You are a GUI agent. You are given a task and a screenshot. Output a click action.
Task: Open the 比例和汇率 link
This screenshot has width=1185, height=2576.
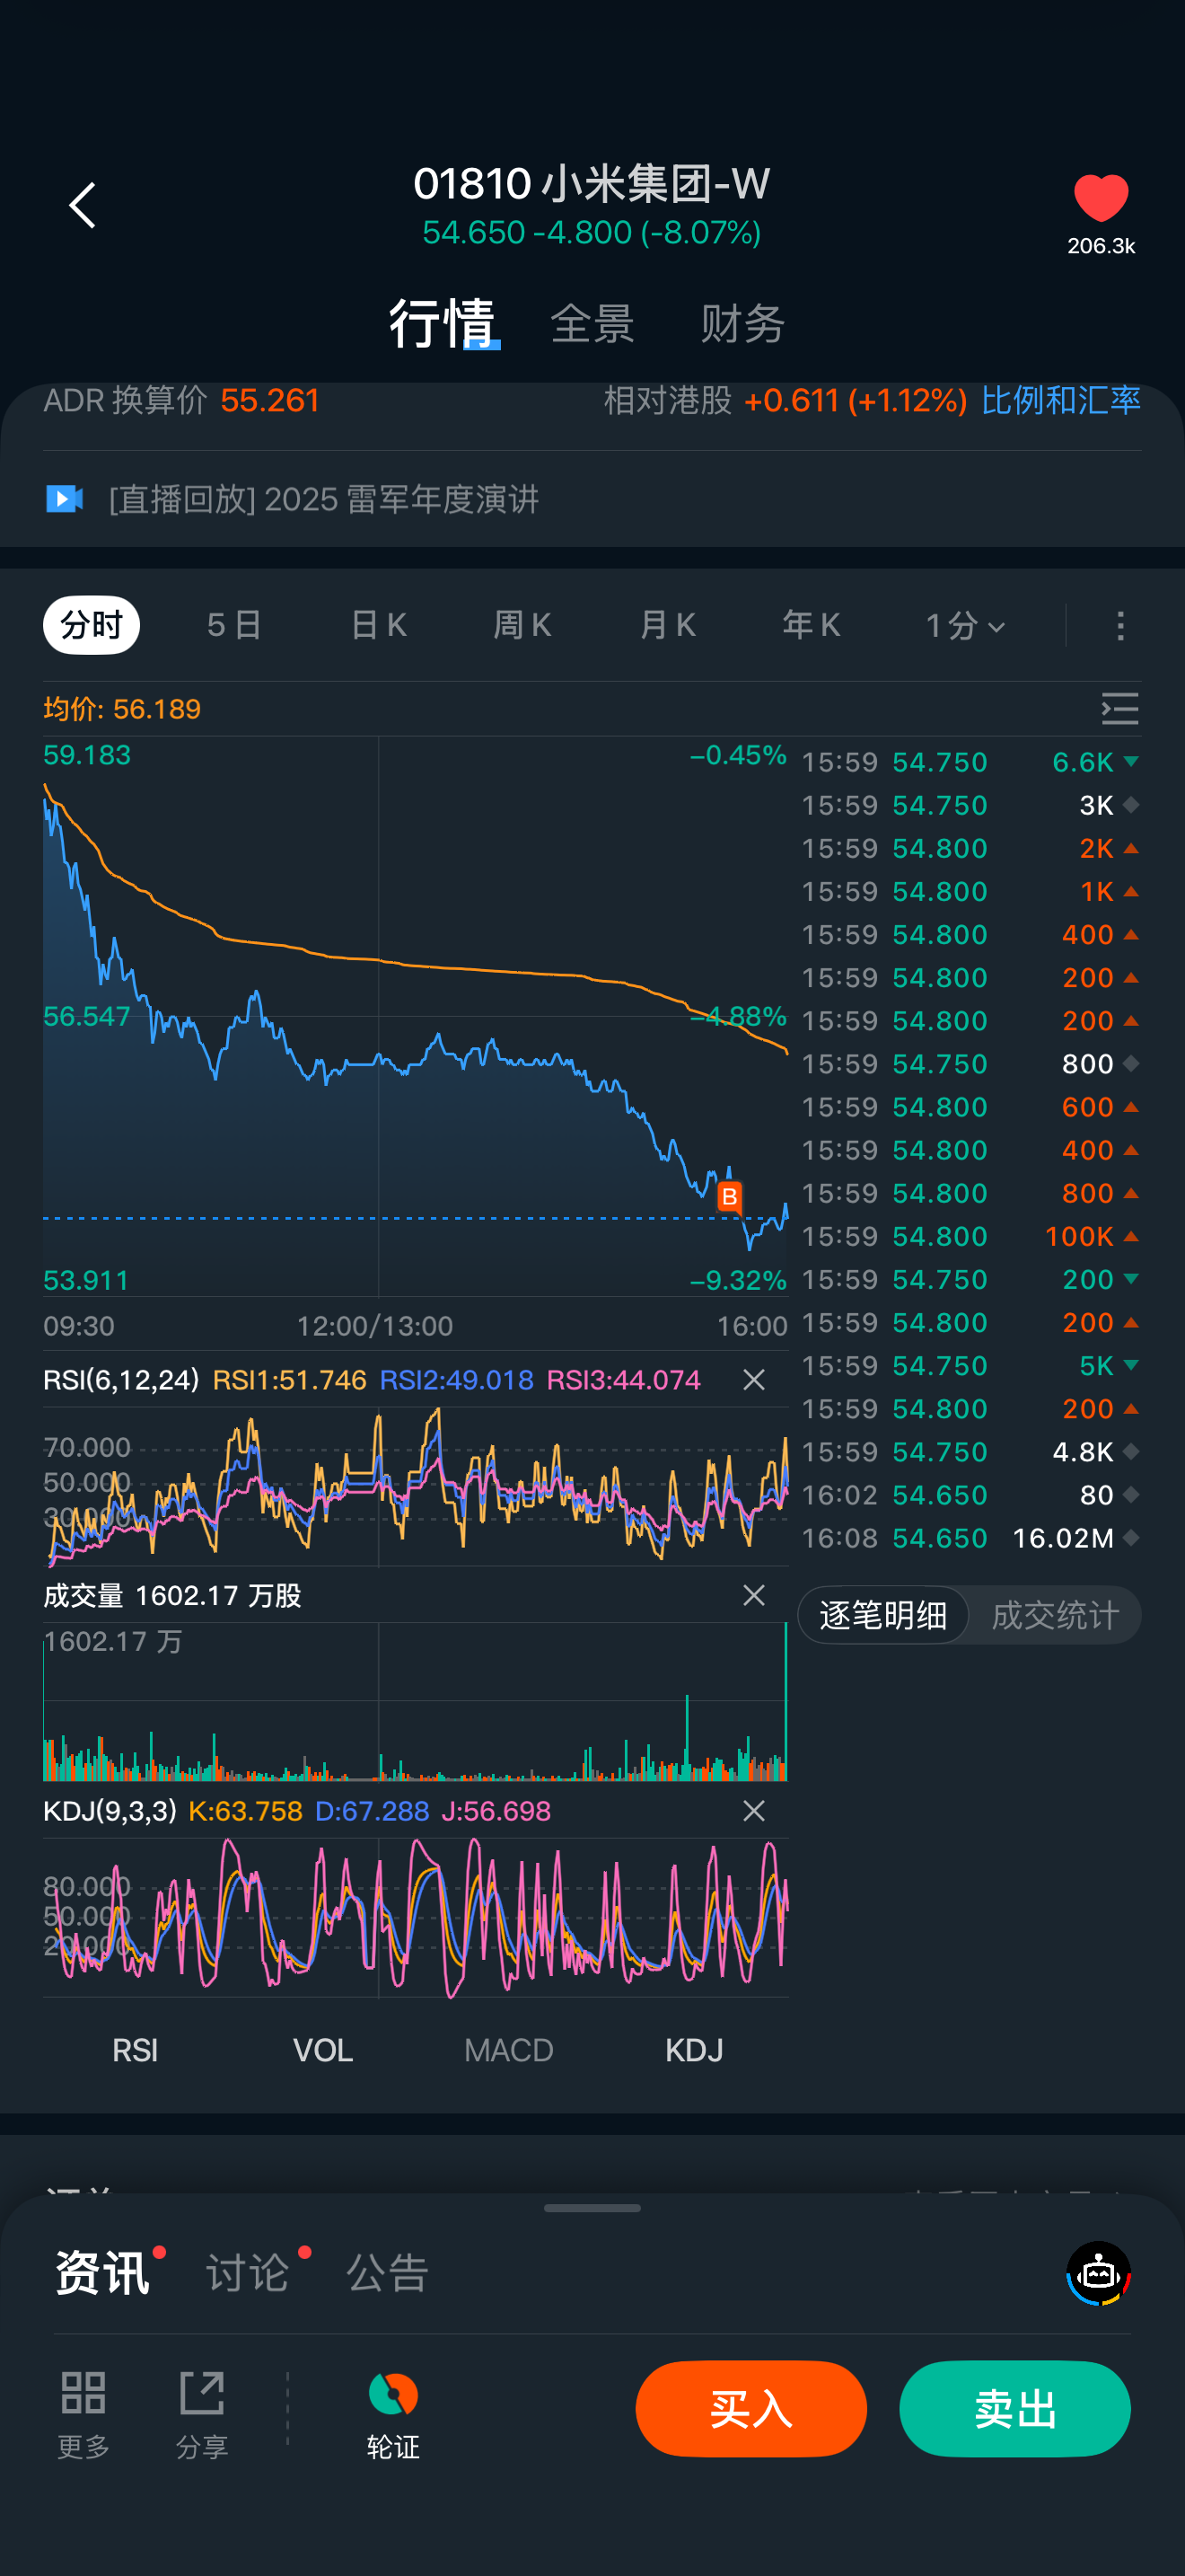pyautogui.click(x=1060, y=401)
